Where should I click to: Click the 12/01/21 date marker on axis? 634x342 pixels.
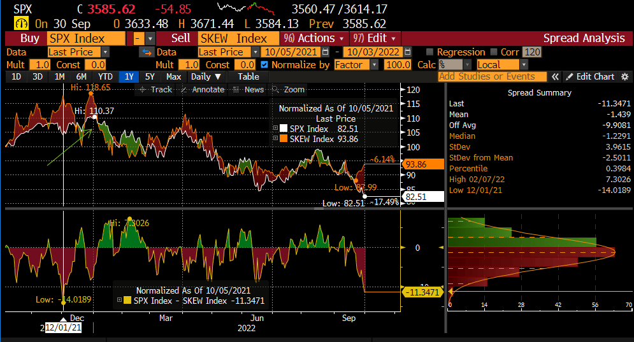[63, 327]
